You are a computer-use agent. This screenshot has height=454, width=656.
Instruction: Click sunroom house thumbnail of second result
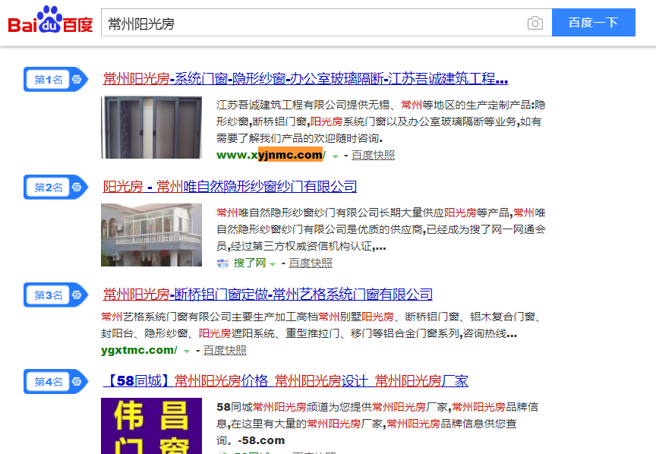tap(151, 235)
